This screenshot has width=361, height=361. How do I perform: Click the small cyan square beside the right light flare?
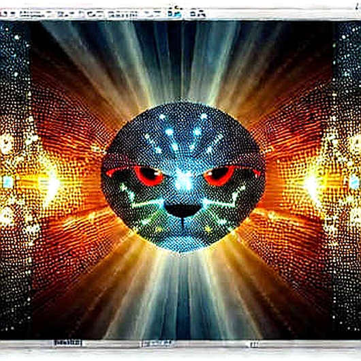click(354, 182)
